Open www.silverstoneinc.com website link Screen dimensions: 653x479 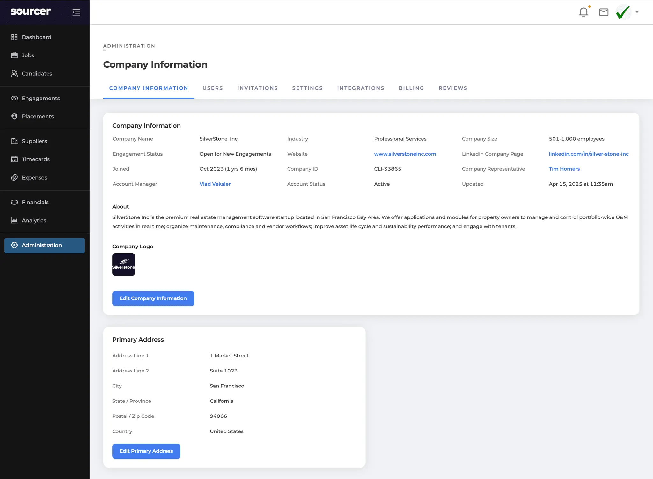405,154
